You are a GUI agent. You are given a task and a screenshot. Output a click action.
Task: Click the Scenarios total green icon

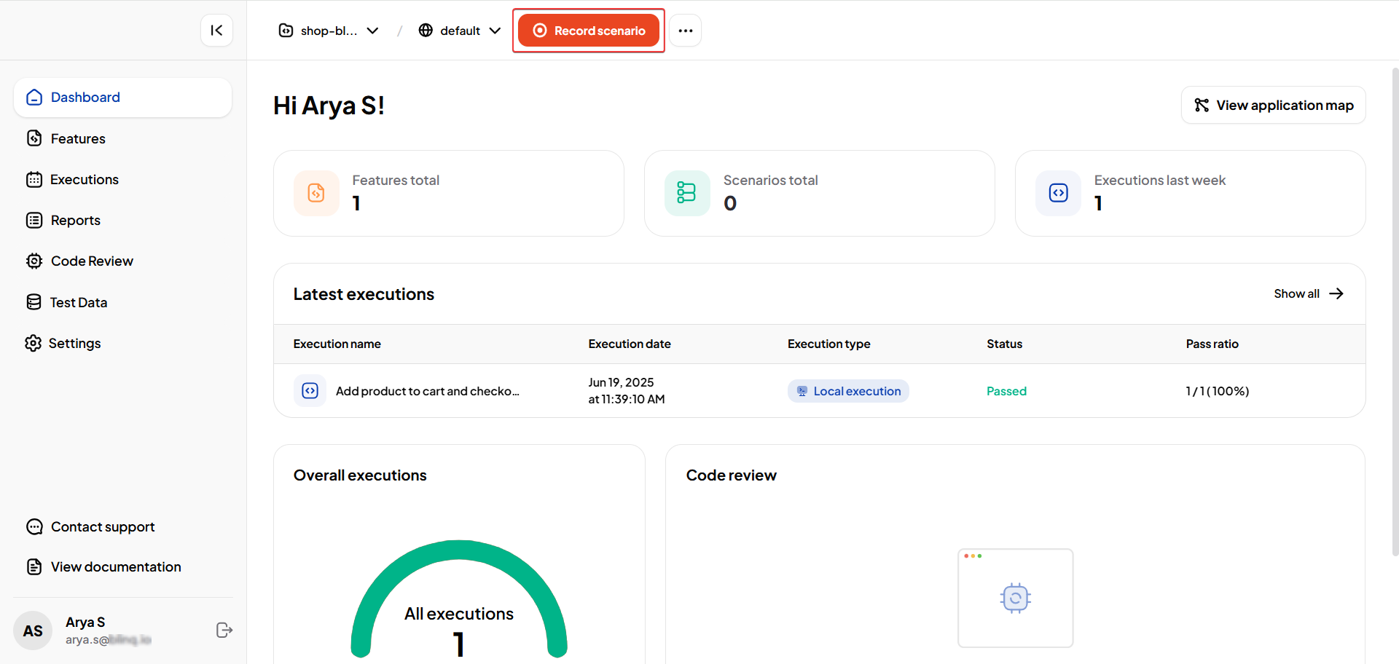(686, 193)
